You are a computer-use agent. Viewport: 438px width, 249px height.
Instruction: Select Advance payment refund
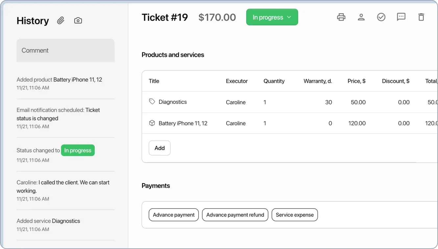tap(235, 215)
